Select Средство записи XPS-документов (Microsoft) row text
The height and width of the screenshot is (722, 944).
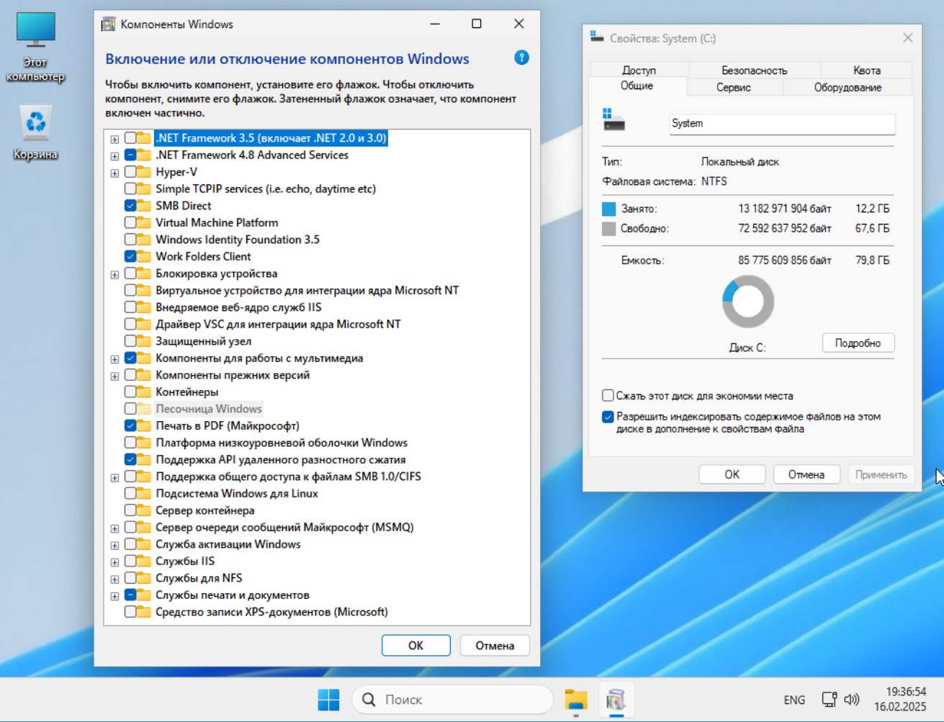tap(271, 612)
